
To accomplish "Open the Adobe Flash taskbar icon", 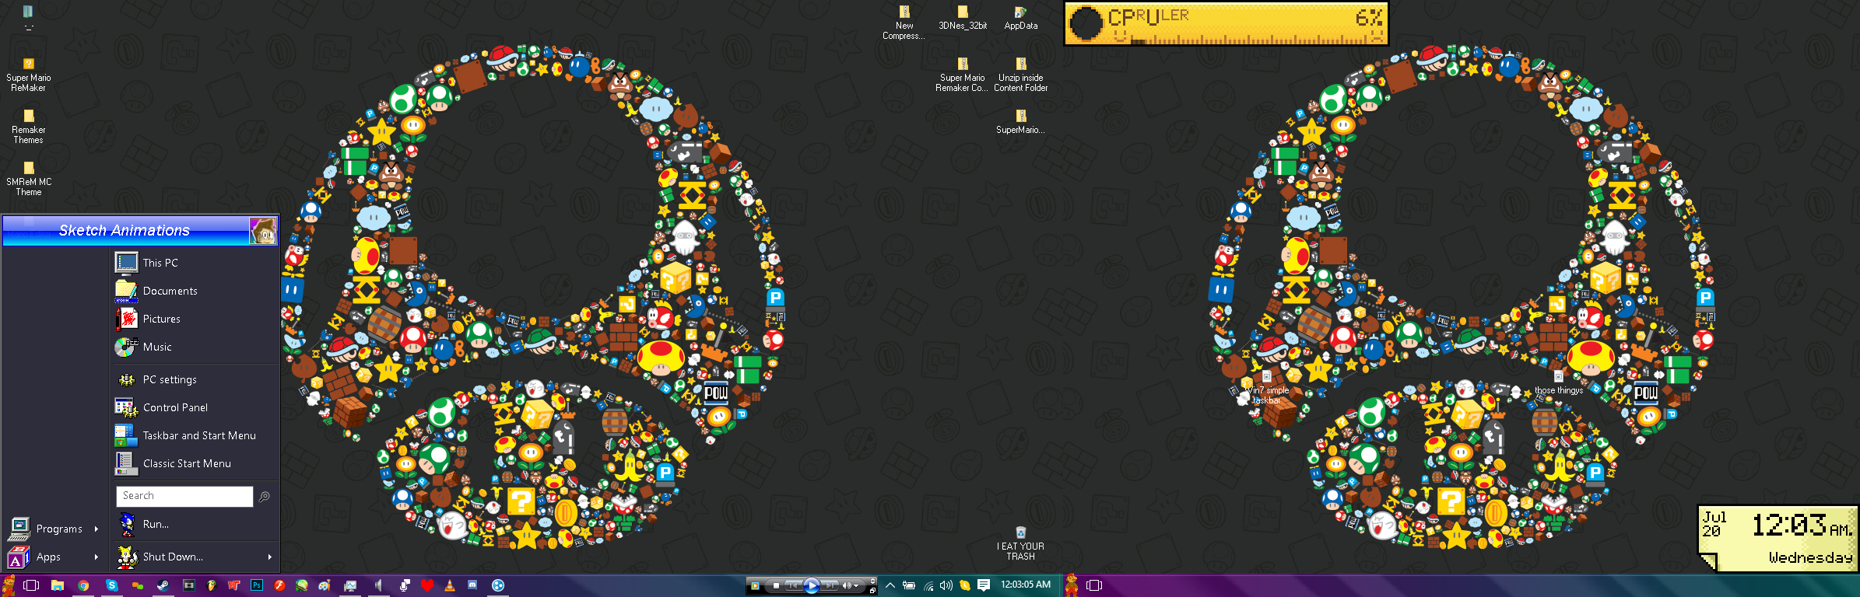I will click(279, 585).
